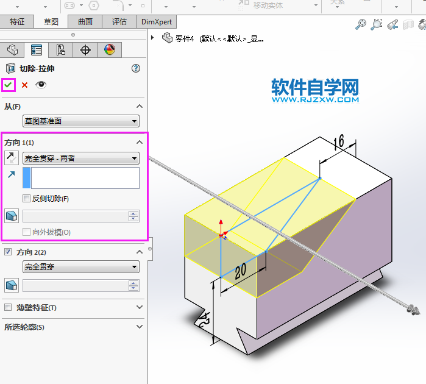Screen dimensions: 426x384
Task: Collapse the 方向 2(2) section chevron
Action: [140, 252]
